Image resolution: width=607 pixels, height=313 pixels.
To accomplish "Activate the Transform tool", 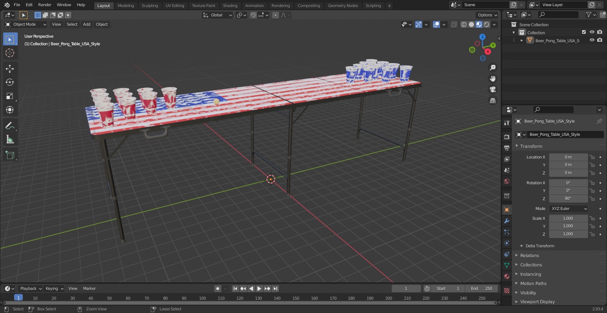I will [x=10, y=110].
